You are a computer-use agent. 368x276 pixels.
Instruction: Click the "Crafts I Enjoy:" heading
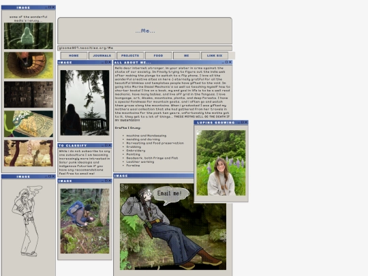coord(128,128)
